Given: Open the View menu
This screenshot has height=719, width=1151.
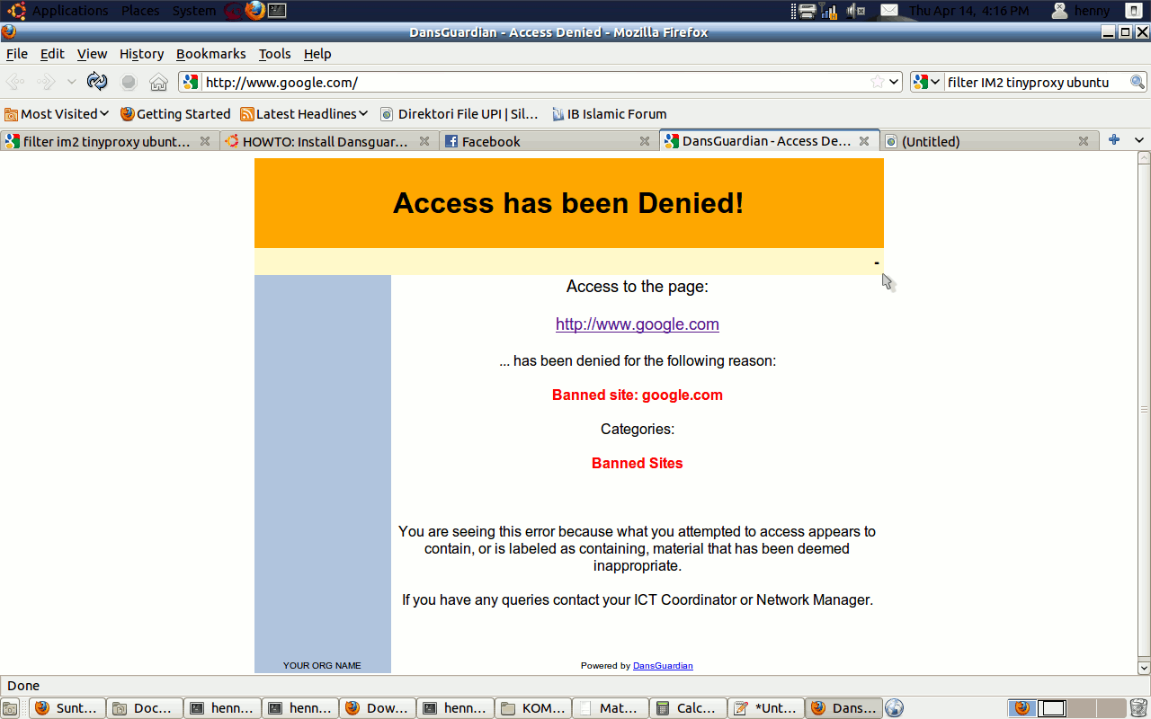Looking at the screenshot, I should pyautogui.click(x=92, y=54).
